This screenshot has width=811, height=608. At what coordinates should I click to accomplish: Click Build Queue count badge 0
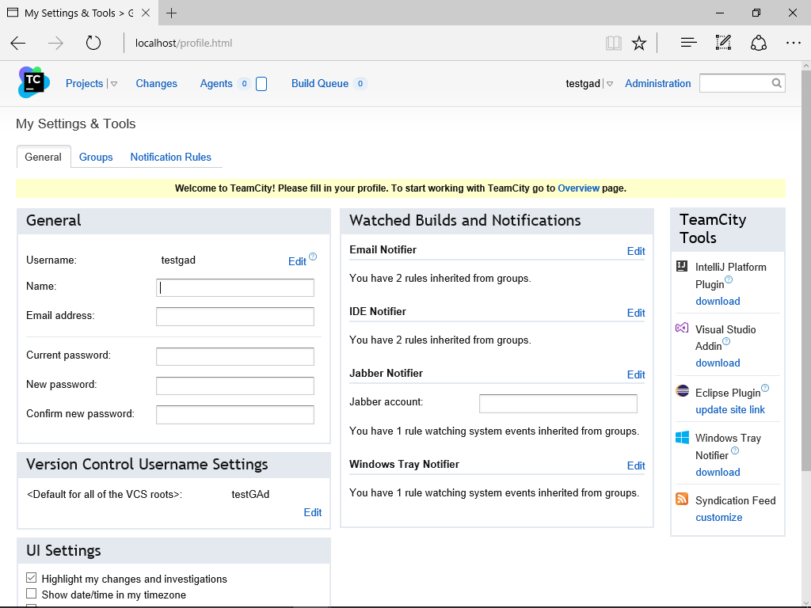coord(360,84)
